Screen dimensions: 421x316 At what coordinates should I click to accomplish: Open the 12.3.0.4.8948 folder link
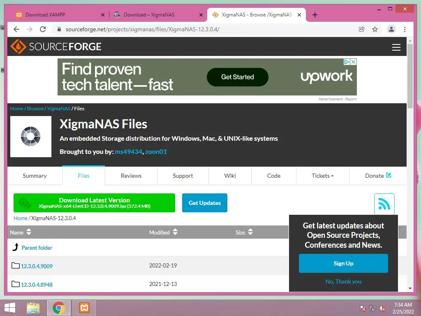37,285
